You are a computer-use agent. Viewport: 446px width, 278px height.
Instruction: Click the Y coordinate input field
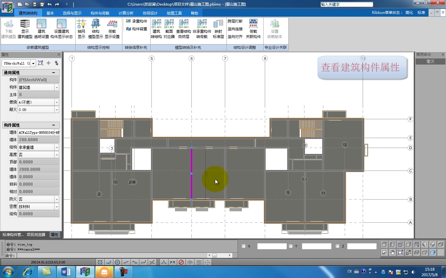click(x=317, y=246)
